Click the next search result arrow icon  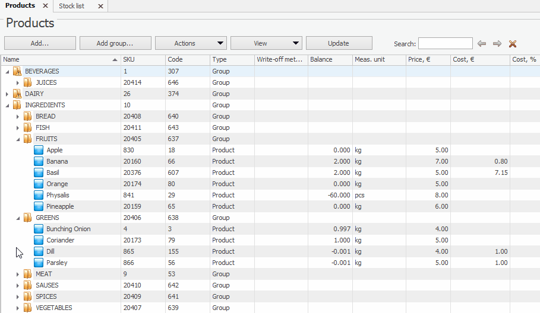coord(497,43)
